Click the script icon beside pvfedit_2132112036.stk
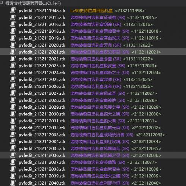This screenshot has width=186, height=186. 13,155
